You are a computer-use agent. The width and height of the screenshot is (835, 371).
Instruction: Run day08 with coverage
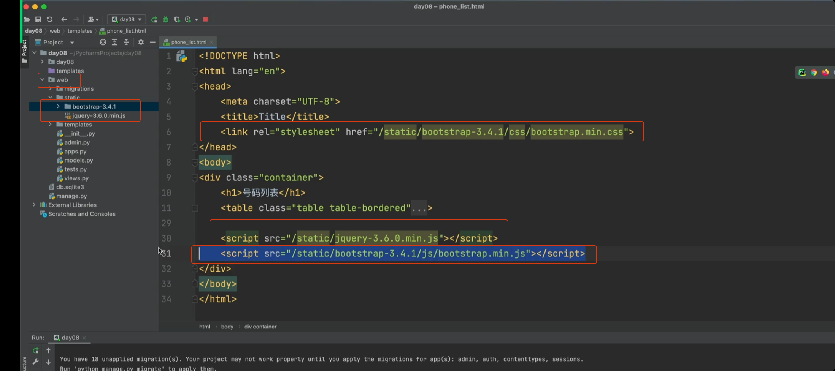[177, 19]
